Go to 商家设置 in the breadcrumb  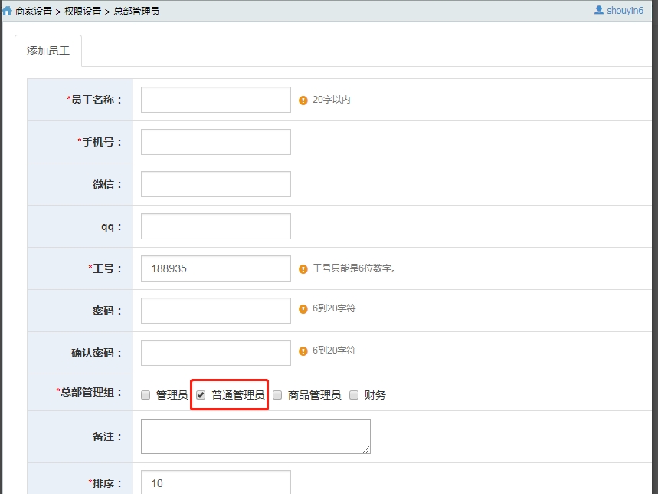[34, 12]
